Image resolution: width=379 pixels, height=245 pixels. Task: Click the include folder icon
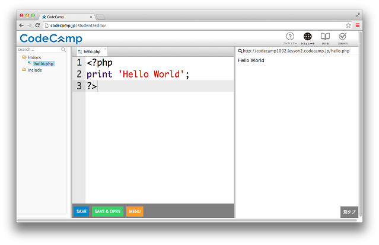(24, 70)
